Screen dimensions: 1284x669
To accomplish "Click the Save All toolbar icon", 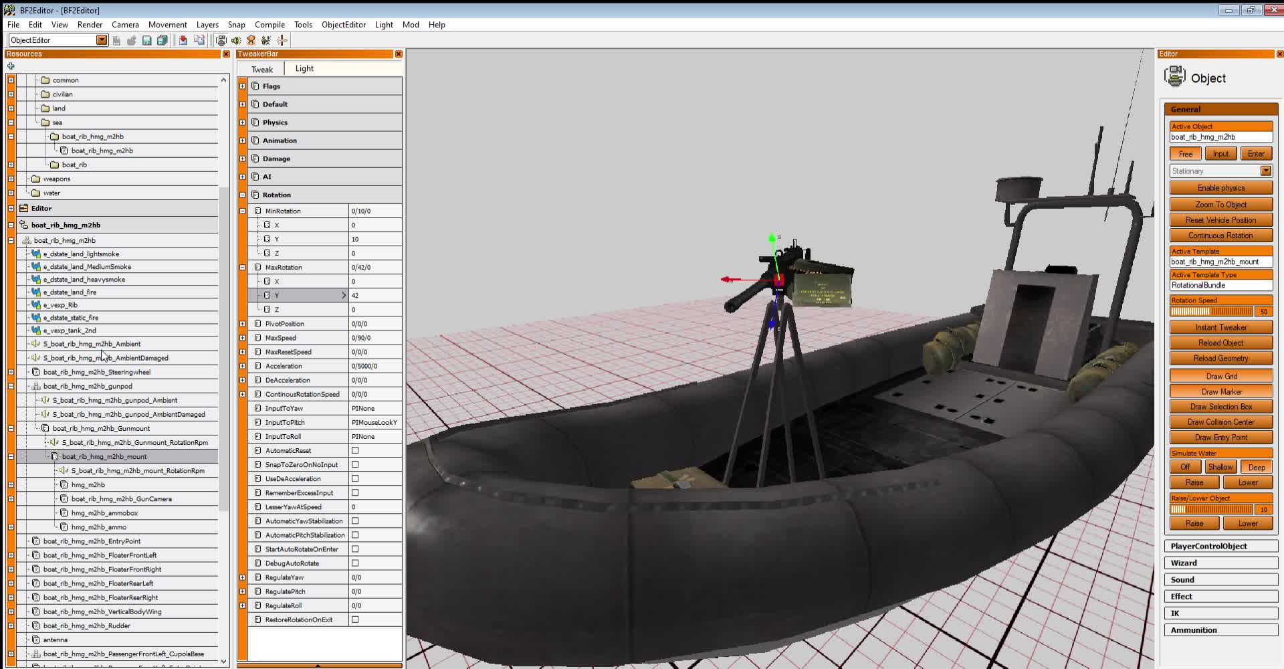I will click(163, 39).
